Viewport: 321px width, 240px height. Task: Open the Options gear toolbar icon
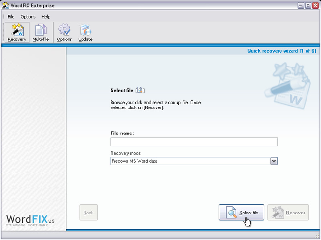(65, 32)
